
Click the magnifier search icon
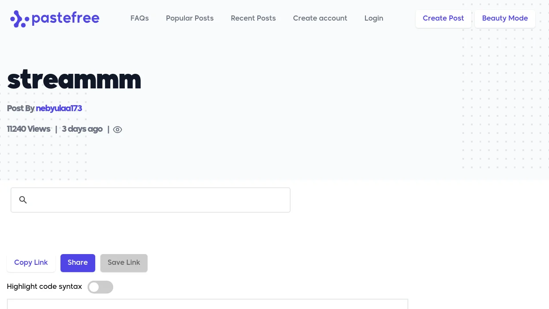coord(23,200)
